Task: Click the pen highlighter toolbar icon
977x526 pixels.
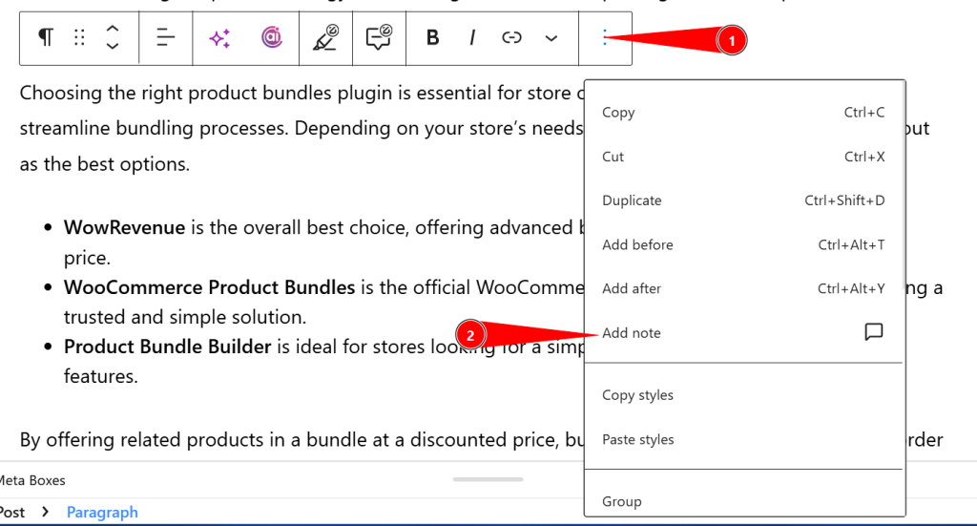Action: click(x=326, y=37)
